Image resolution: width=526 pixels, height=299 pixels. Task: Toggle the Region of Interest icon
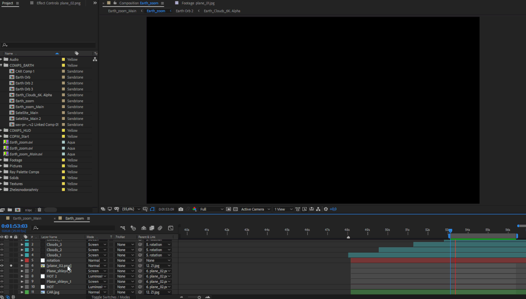click(228, 209)
